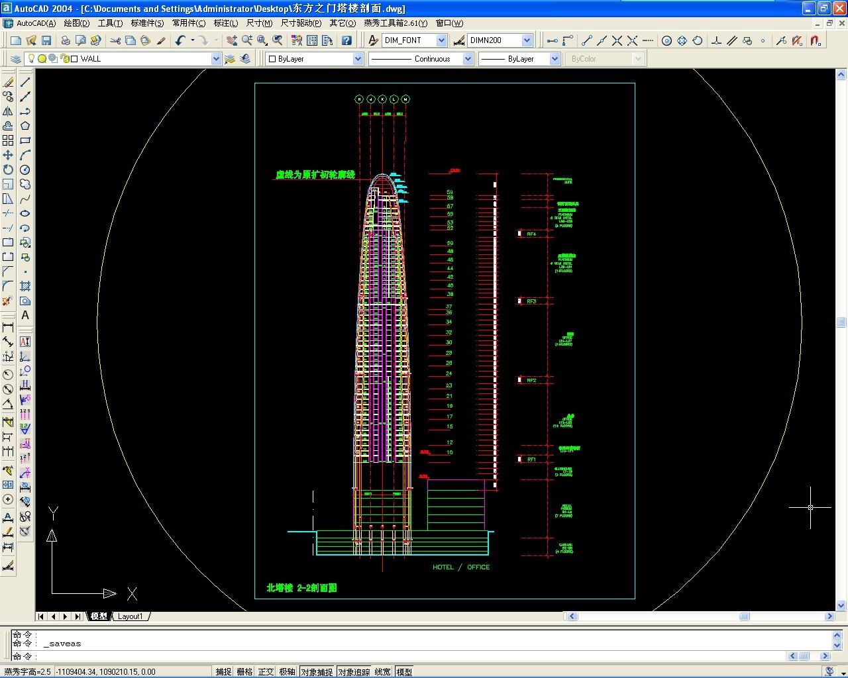Select the Erase tool
The height and width of the screenshot is (678, 848).
(8, 82)
